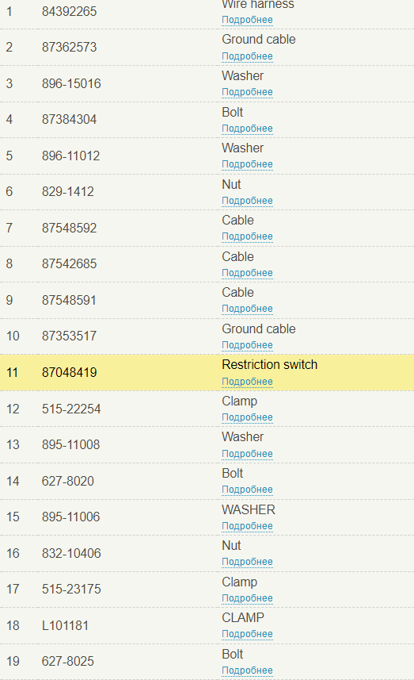Click Подробнее for Bolt 627-8020
The width and height of the screenshot is (414, 680).
(x=247, y=490)
